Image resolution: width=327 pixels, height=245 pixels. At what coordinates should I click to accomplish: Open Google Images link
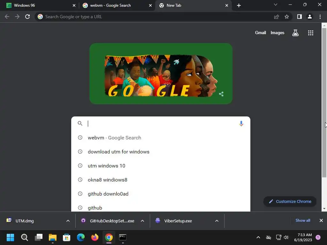click(x=278, y=33)
